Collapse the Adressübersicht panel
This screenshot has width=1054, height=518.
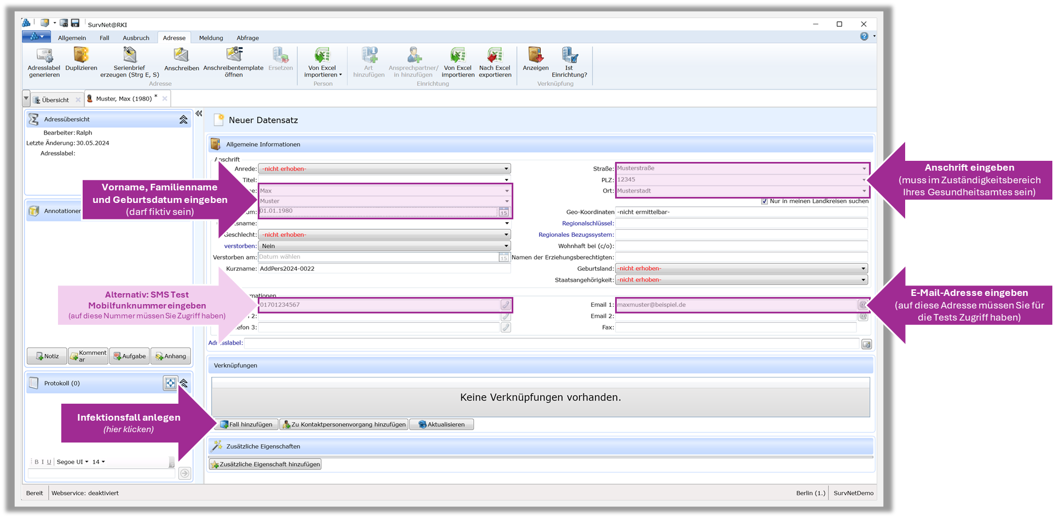(183, 119)
